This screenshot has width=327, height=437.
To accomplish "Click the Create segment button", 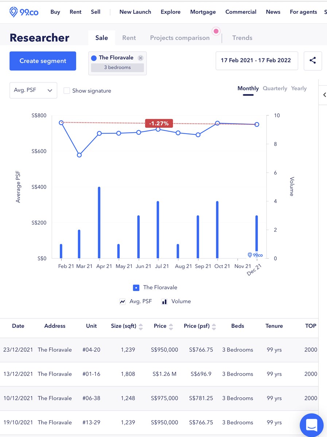I will click(43, 61).
